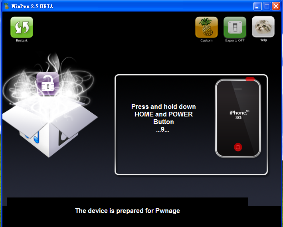The image size is (283, 227).
Task: Click the WinPwn pineapple title bar icon
Action: pos(6,6)
